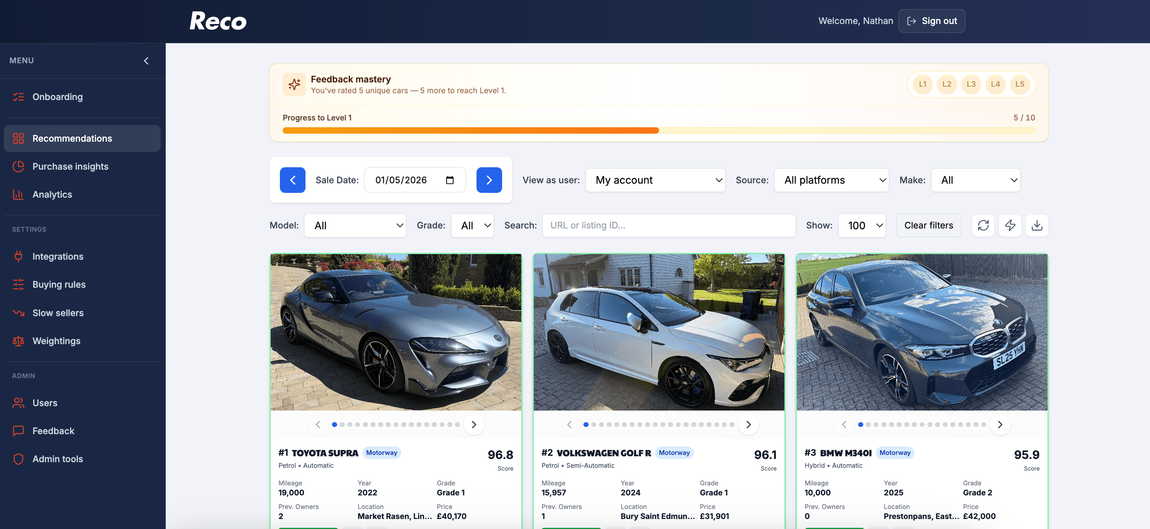Open Buying rules settings
The image size is (1150, 529).
(x=82, y=285)
